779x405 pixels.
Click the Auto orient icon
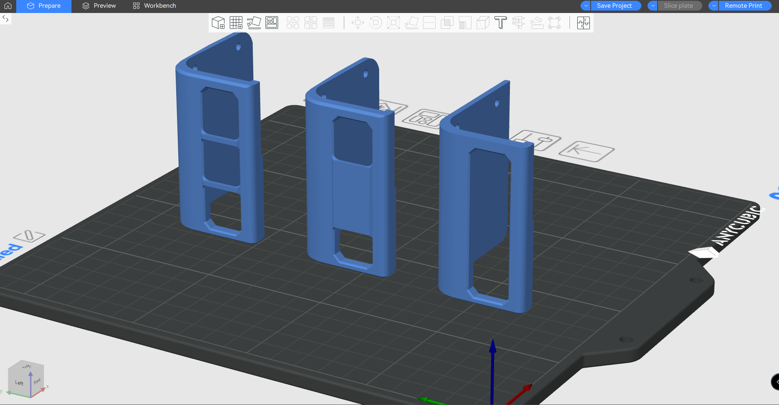(254, 23)
